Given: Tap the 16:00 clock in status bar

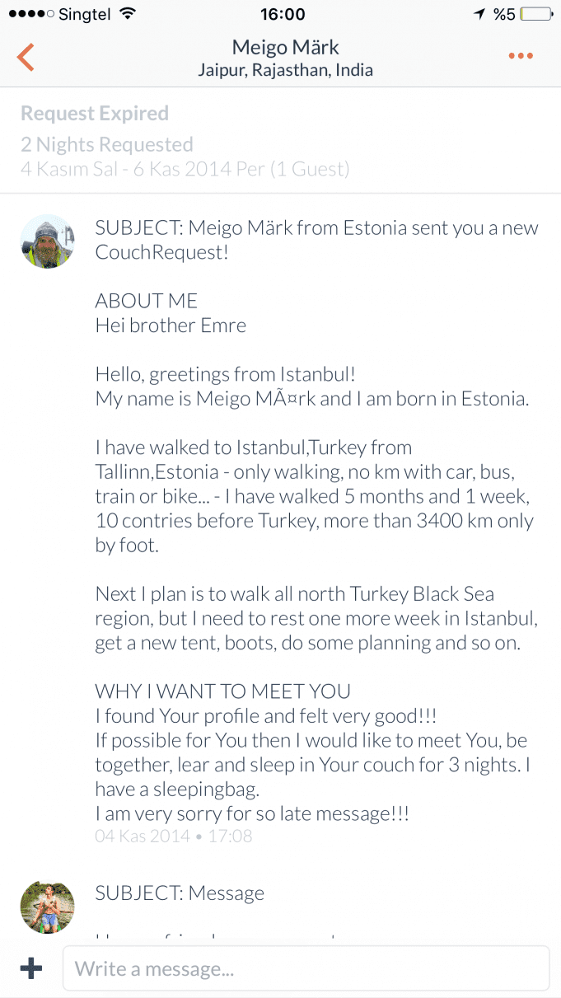Looking at the screenshot, I should pos(282,14).
